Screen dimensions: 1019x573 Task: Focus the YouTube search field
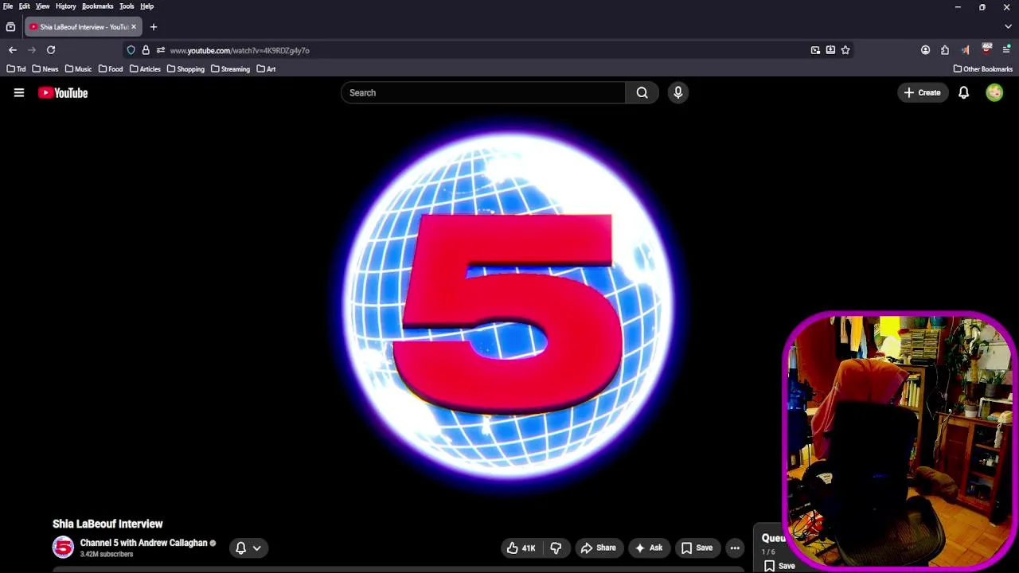pyautogui.click(x=483, y=93)
